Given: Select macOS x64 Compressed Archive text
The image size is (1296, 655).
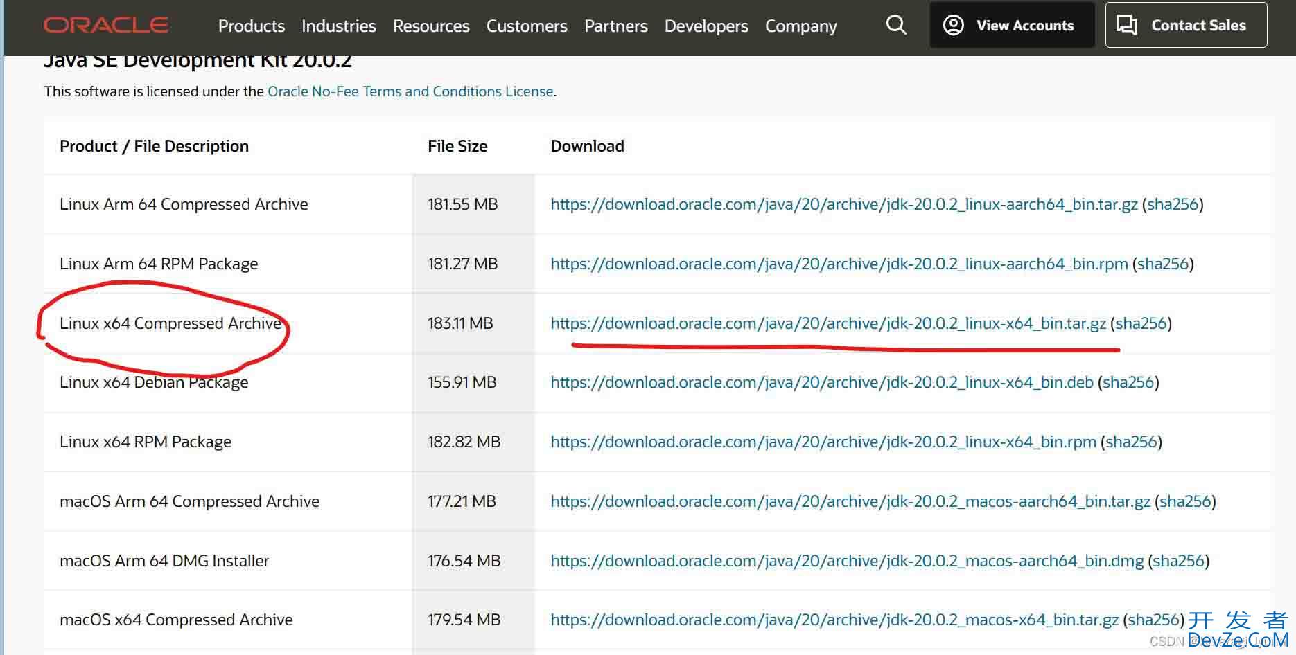Looking at the screenshot, I should [176, 620].
